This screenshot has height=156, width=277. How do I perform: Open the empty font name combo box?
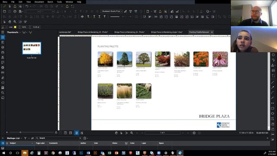(x=33, y=12)
